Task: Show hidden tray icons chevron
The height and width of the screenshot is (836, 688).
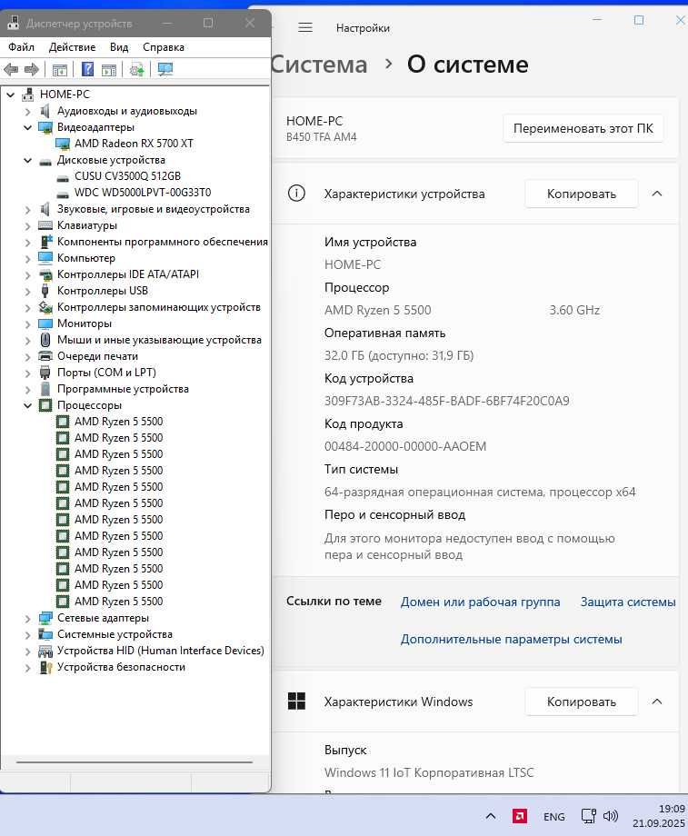Action: [x=491, y=816]
